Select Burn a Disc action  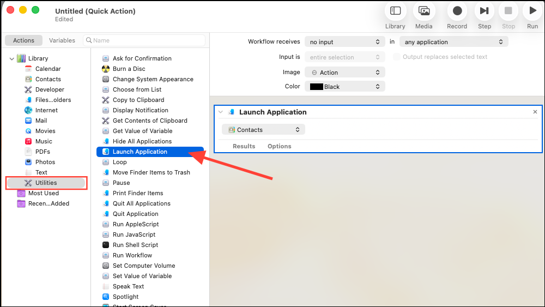tap(129, 69)
